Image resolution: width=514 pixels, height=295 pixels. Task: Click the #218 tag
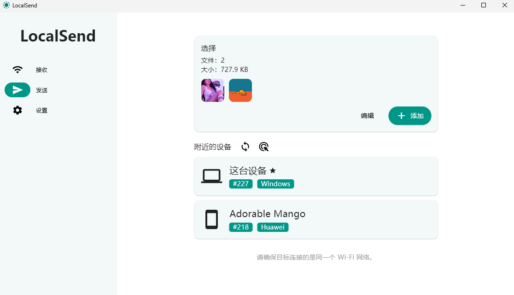(240, 227)
